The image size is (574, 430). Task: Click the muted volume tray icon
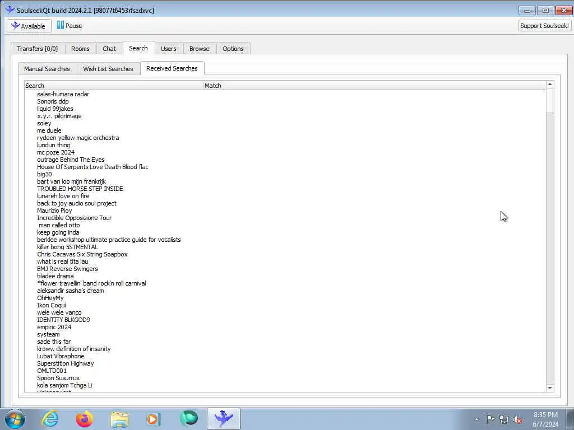point(517,420)
